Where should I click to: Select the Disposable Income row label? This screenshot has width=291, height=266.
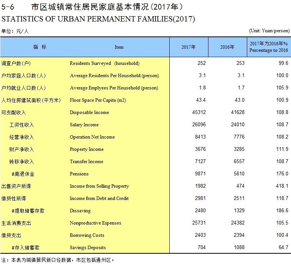click(89, 112)
